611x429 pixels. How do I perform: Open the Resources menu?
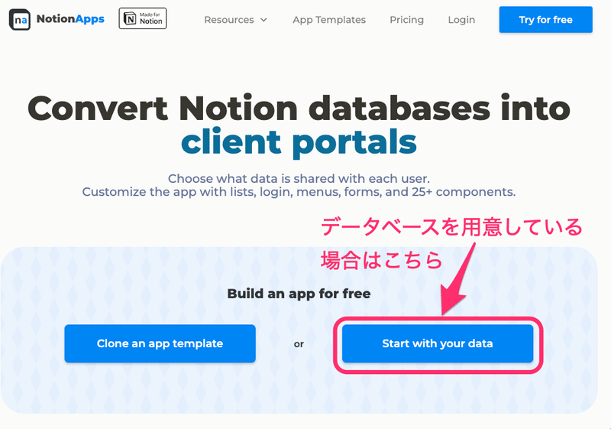click(x=236, y=20)
